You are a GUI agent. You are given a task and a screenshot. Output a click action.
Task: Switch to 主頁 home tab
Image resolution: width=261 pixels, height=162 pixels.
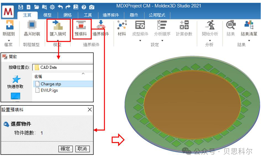pyautogui.click(x=27, y=15)
